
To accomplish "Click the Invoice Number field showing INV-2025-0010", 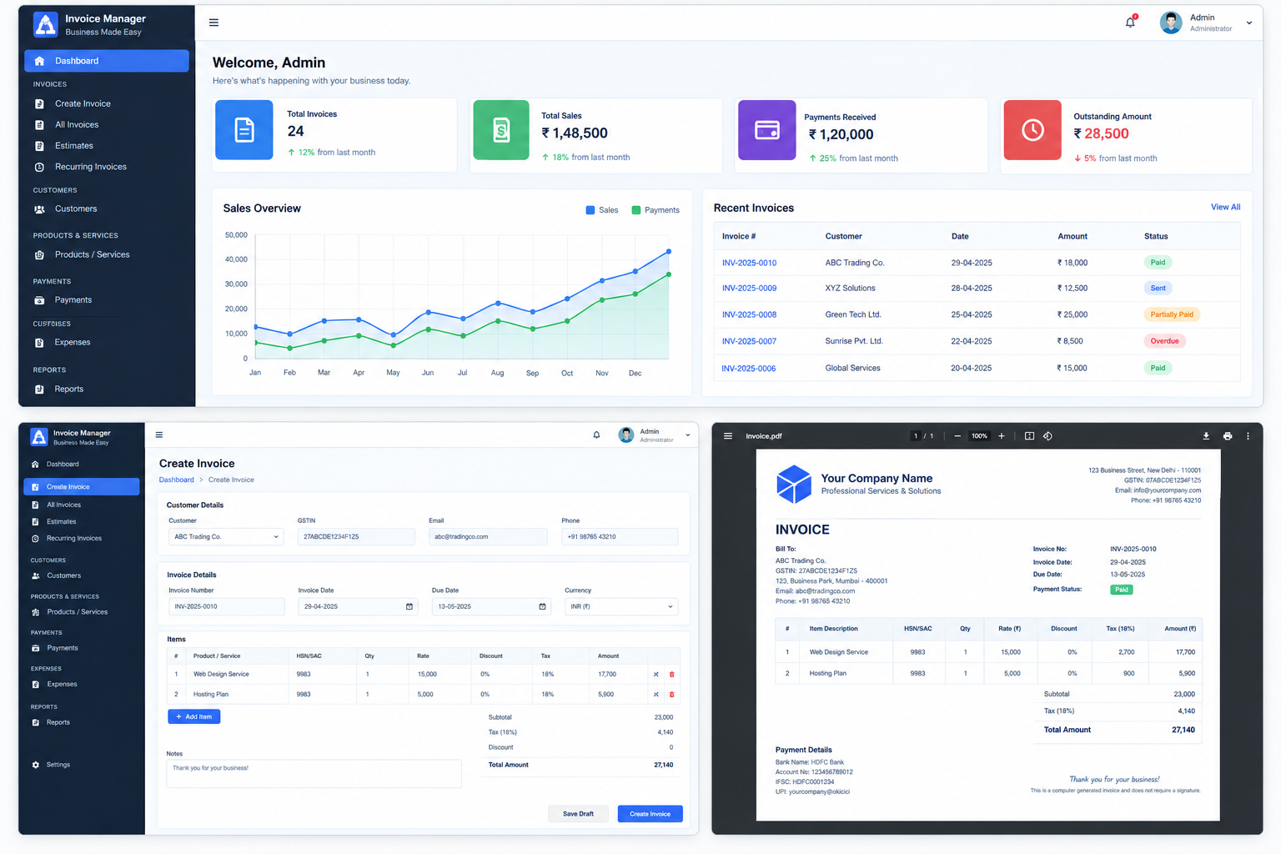I will [x=226, y=606].
